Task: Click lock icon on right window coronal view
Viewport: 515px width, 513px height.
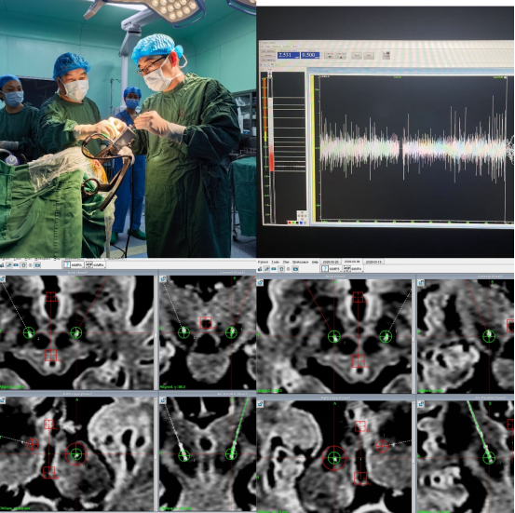Action: [421, 282]
